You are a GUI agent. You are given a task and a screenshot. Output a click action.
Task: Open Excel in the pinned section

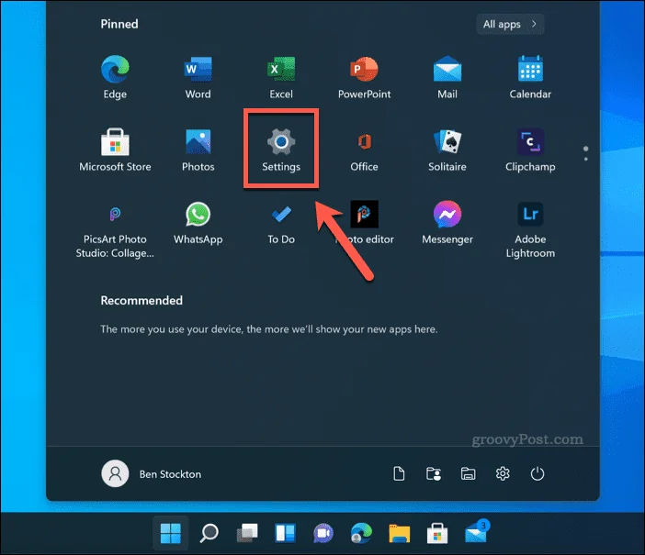point(281,77)
